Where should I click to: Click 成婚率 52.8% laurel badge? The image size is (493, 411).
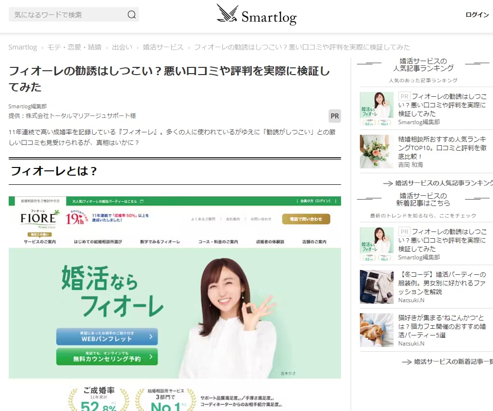click(99, 399)
